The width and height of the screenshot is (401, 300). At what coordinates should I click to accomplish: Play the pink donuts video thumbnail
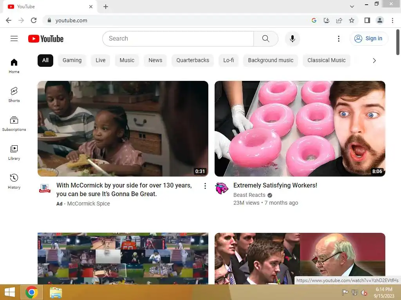(300, 129)
